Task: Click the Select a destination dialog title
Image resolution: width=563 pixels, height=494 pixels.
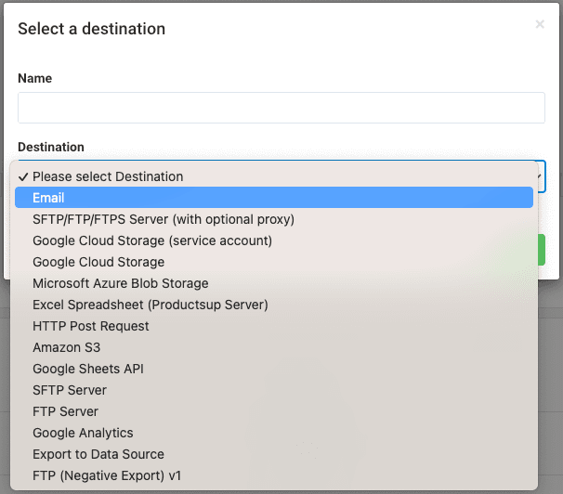Action: [92, 29]
